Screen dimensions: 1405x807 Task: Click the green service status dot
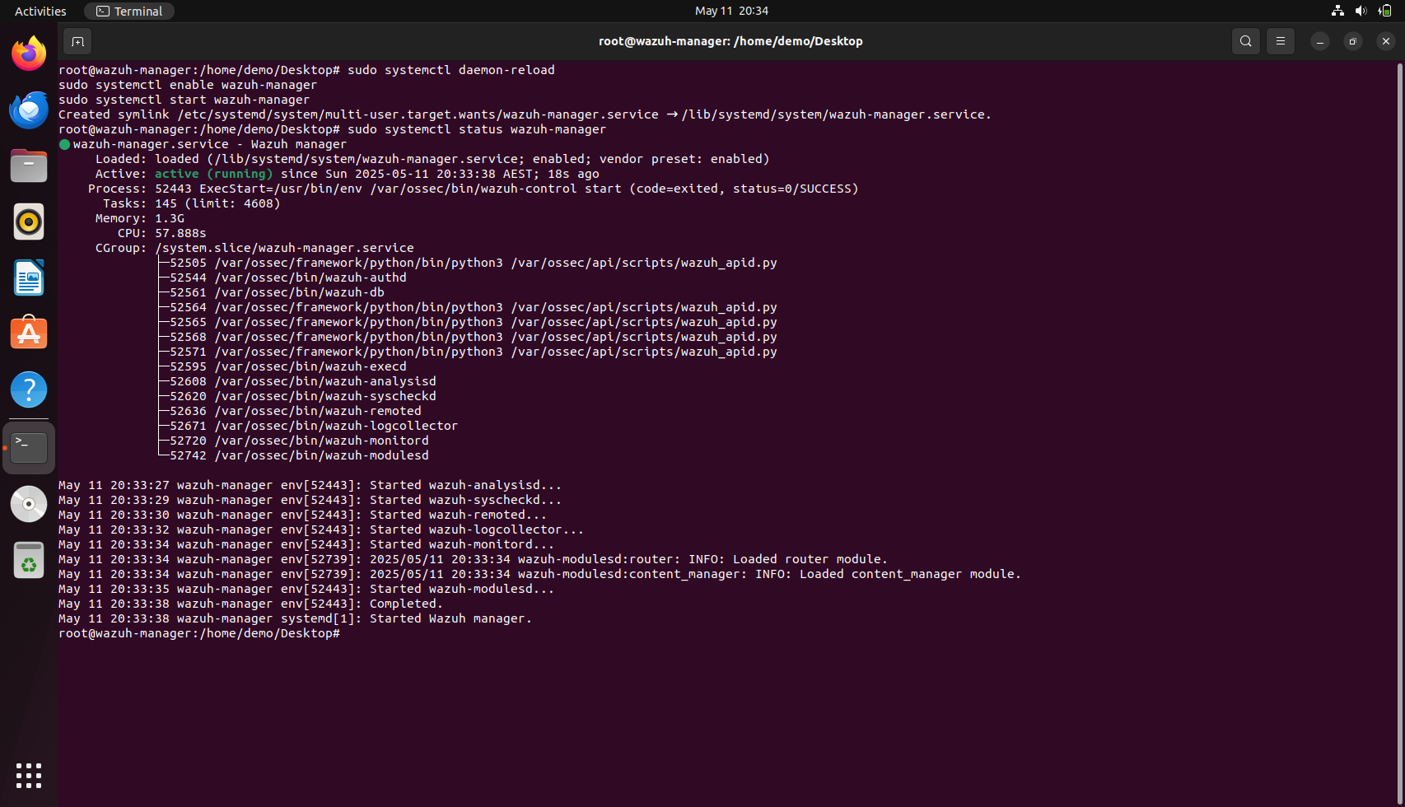tap(64, 144)
